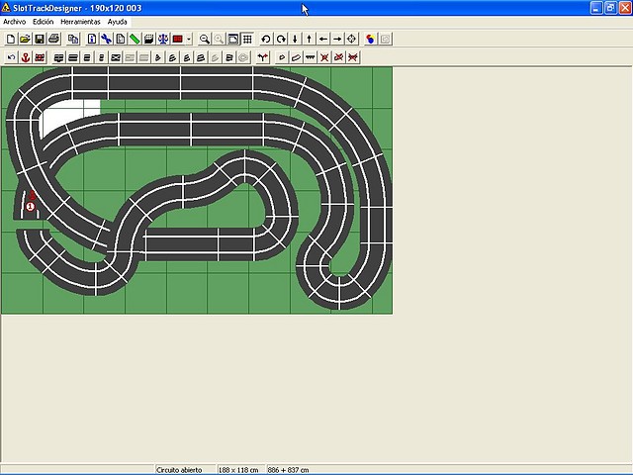633x475 pixels.
Task: Rotate the layout clockwise
Action: [281, 39]
